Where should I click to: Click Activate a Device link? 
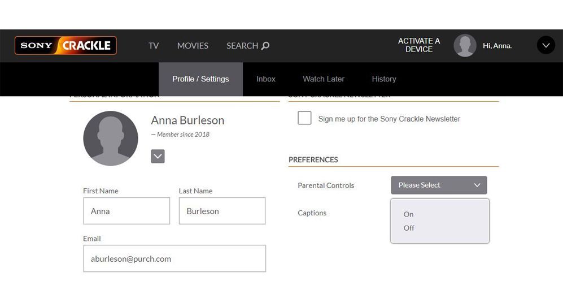click(x=419, y=45)
